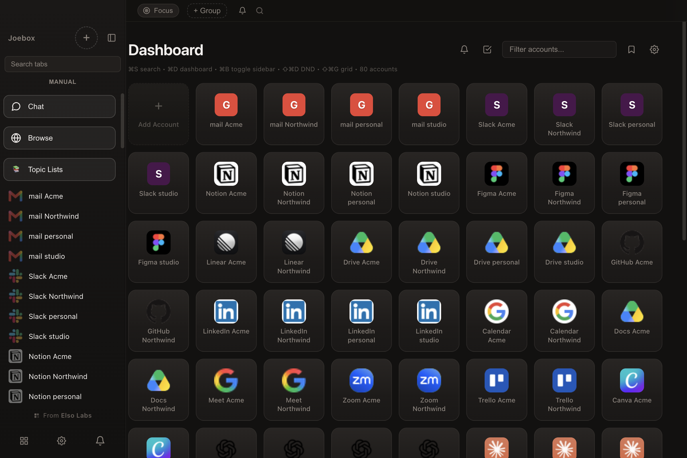Click the Search tabs field

pyautogui.click(x=62, y=64)
